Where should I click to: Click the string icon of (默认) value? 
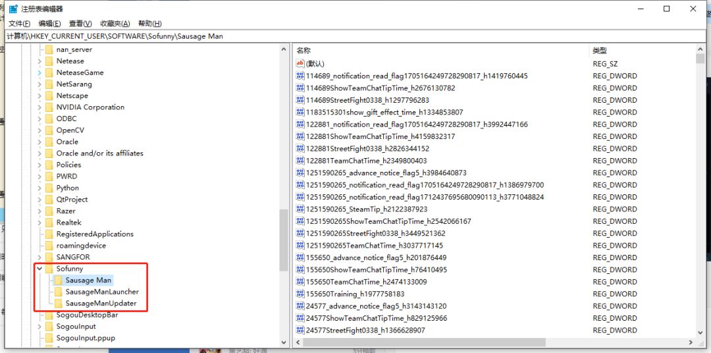pos(300,63)
